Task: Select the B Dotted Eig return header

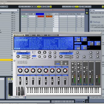Action: (71, 14)
